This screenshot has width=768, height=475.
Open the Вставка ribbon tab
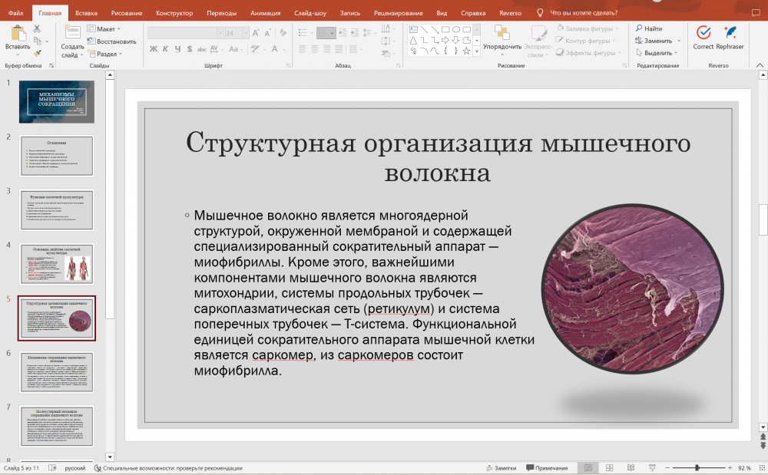click(86, 13)
